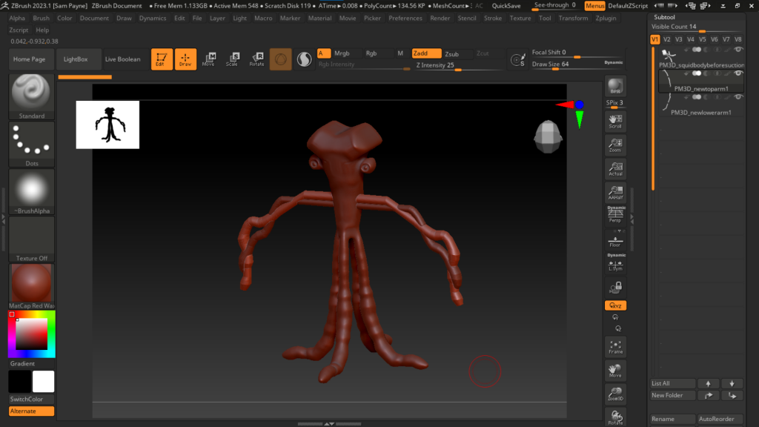759x427 pixels.
Task: Click the Sculptris Pro mode icon
Action: pyautogui.click(x=304, y=59)
